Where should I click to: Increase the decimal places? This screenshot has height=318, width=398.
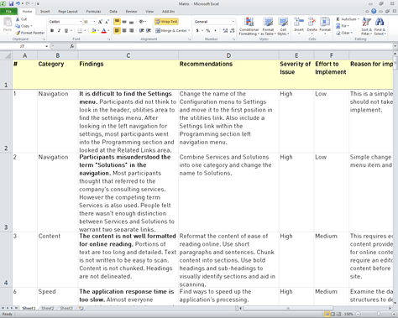click(225, 30)
